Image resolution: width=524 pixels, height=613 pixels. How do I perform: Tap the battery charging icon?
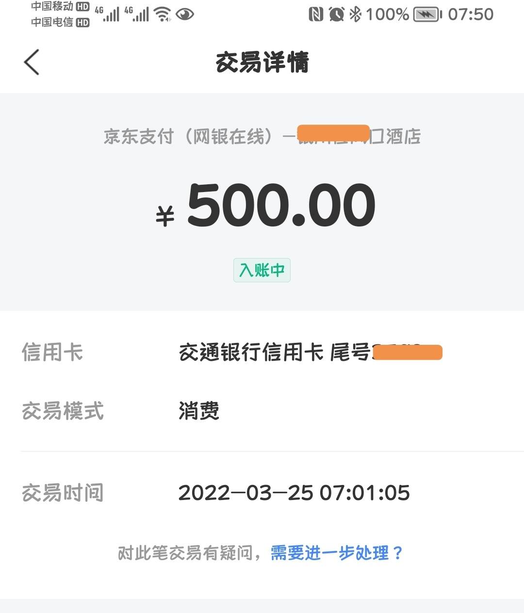[427, 15]
